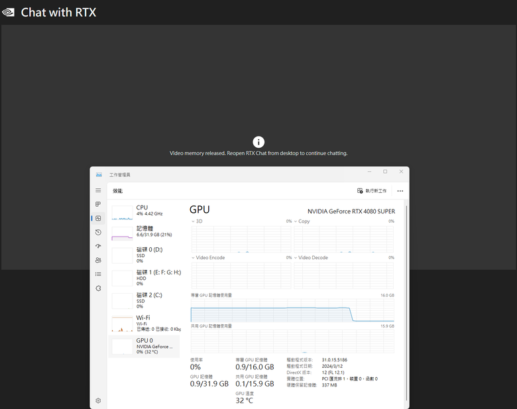
Task: Click the driver date 2024/3/12 text
Action: click(332, 366)
